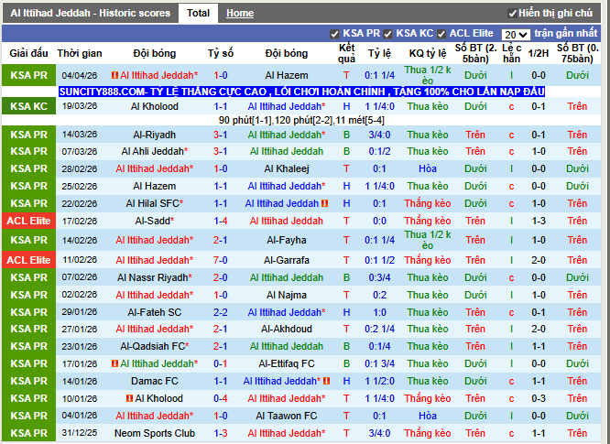
Task: Open ACL Elite label on 17/02/26 row
Action: (28, 221)
